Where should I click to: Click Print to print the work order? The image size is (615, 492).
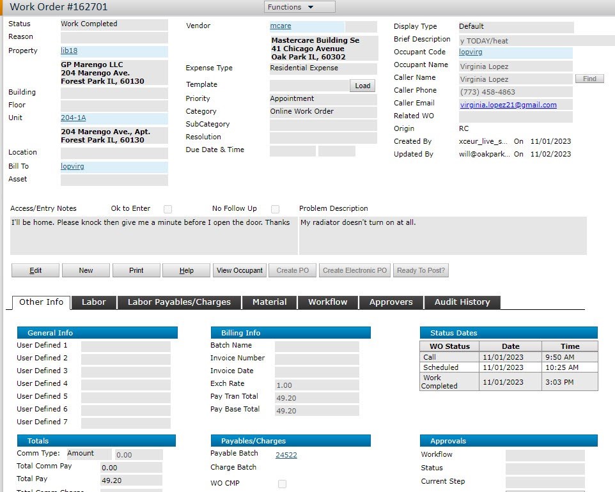(136, 270)
